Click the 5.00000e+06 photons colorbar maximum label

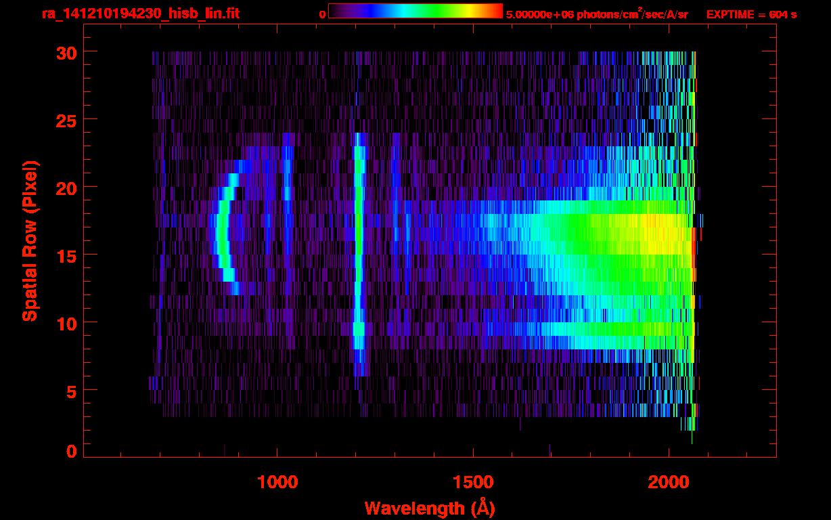[597, 14]
